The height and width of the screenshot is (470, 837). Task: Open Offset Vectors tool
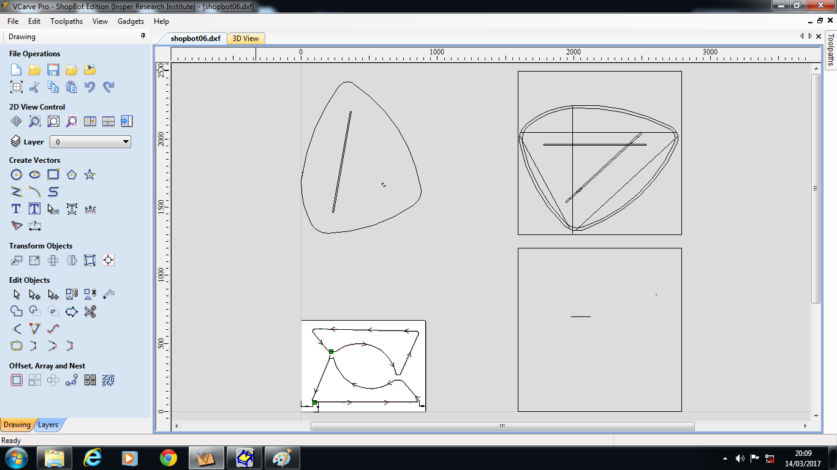(x=17, y=380)
